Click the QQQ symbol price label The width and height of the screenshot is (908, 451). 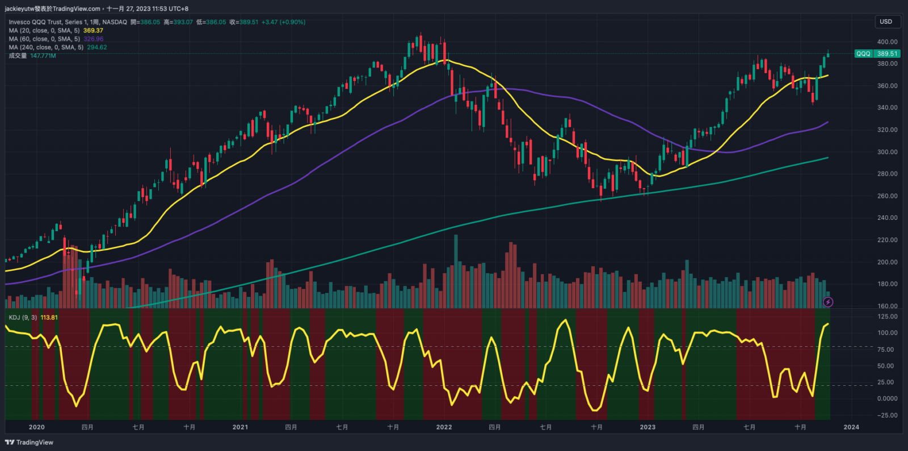pyautogui.click(x=863, y=54)
